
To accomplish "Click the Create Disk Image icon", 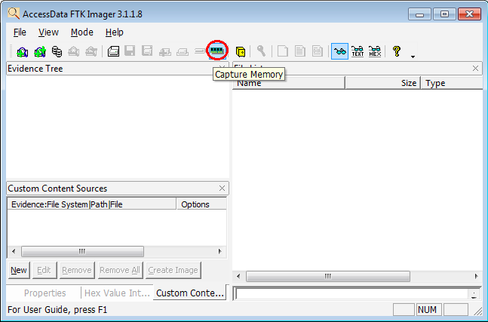I will pos(113,51).
